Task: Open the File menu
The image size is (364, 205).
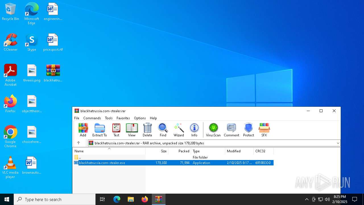Action: coord(77,118)
